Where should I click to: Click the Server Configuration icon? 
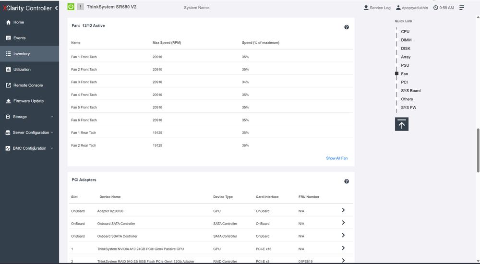tap(8, 132)
